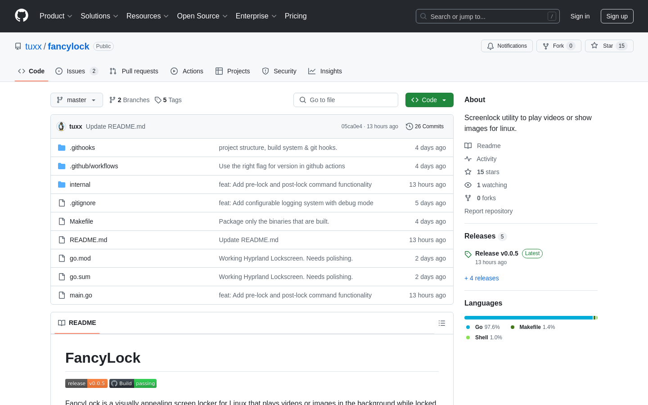
Task: Click the fork icon beside 0 forks
Action: coord(468,198)
